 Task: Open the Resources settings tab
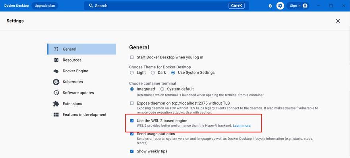(82, 60)
